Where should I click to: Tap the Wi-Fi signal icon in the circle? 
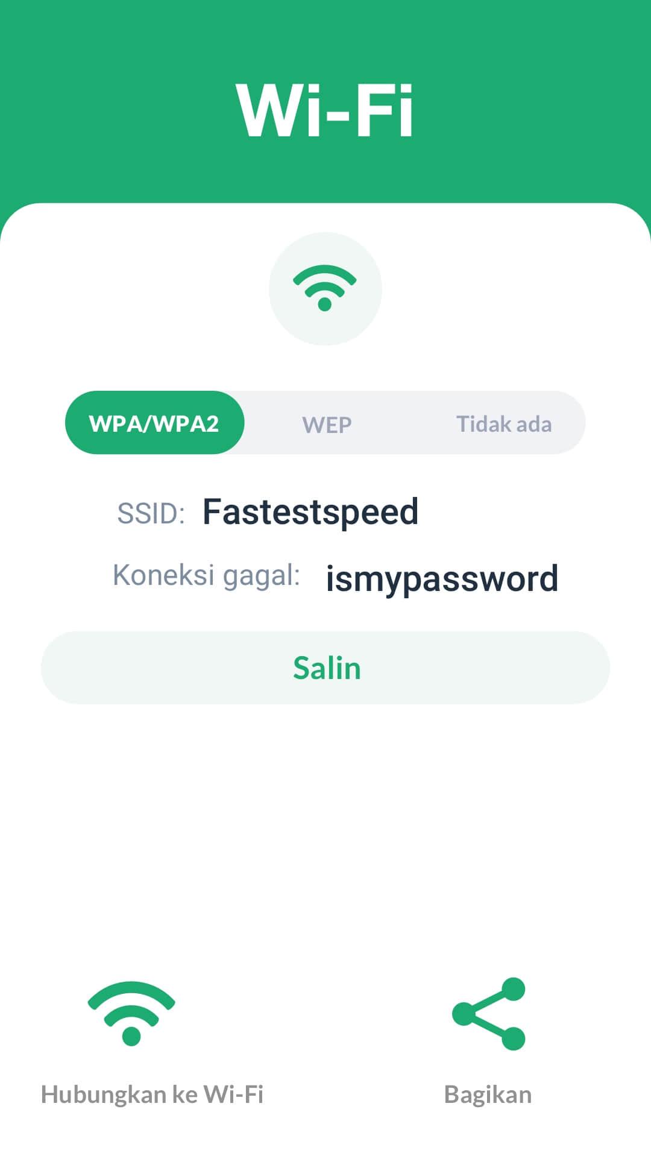[325, 288]
